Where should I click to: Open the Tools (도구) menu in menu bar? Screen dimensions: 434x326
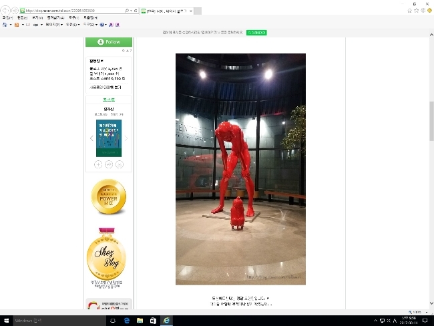pyautogui.click(x=74, y=17)
